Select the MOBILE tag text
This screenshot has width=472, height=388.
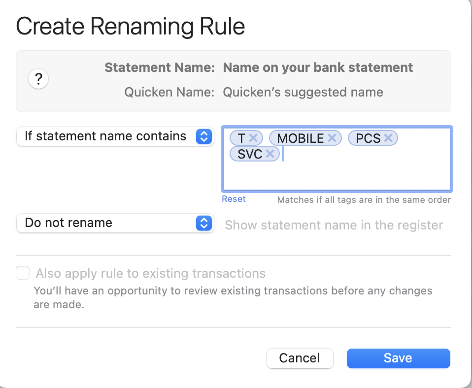[300, 138]
